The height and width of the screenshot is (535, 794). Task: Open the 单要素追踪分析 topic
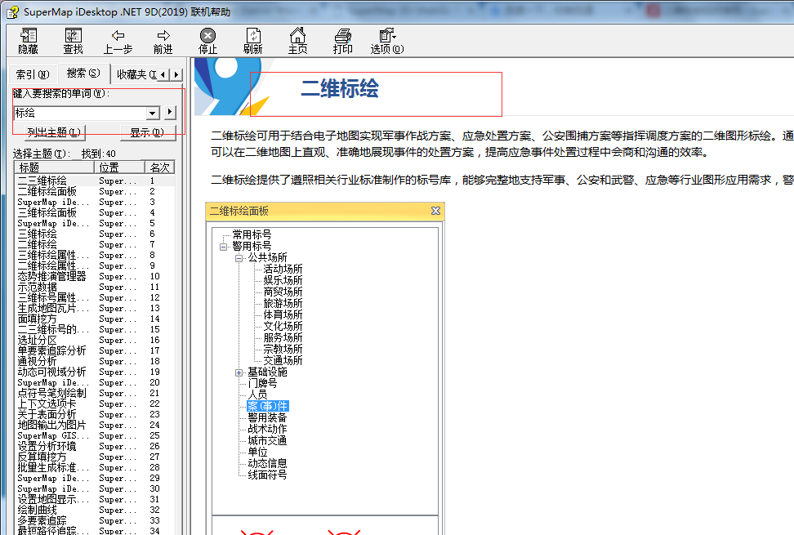[51, 350]
